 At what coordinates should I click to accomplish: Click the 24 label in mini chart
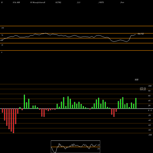99,149
